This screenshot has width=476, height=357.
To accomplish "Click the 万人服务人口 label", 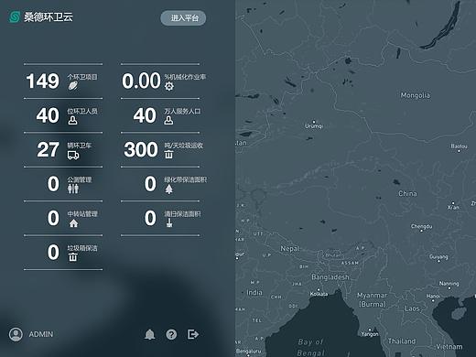I will [x=182, y=111].
